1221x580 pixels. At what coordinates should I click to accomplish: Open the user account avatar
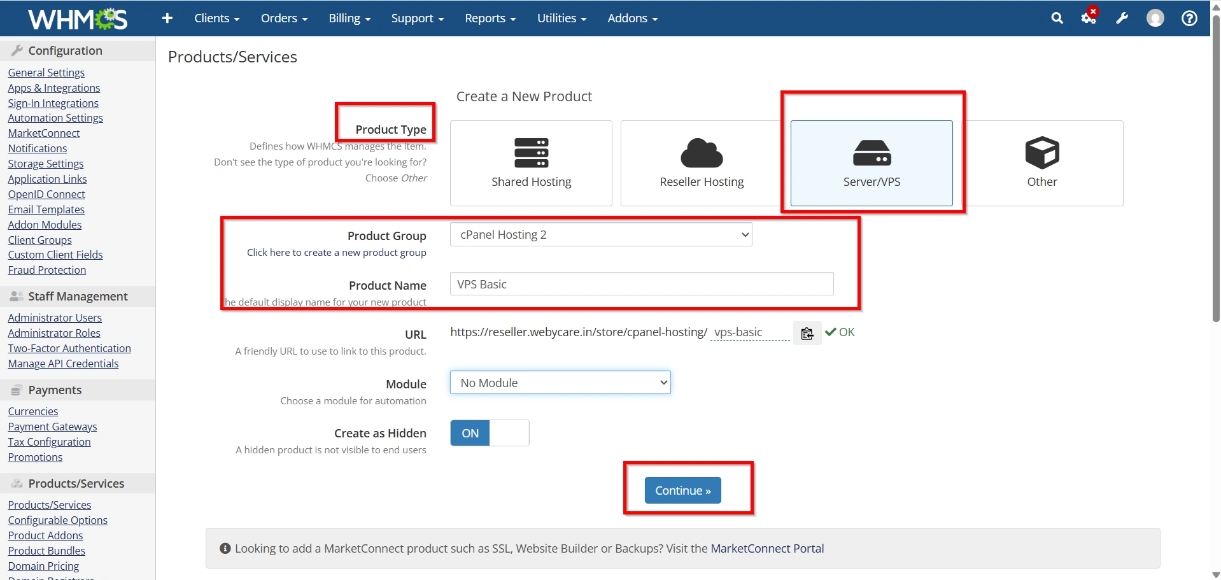[x=1155, y=18]
